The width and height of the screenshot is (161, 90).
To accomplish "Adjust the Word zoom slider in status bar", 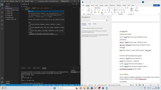I will click(x=151, y=85).
